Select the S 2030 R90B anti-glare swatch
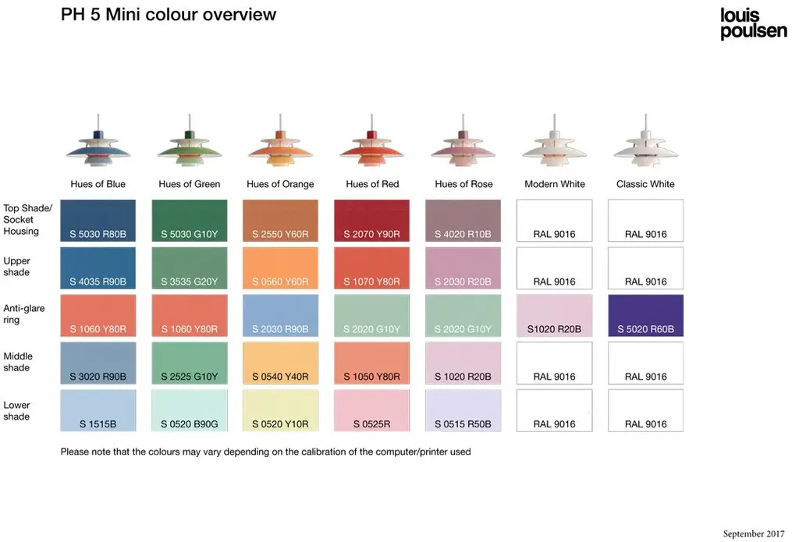The height and width of the screenshot is (542, 799). 281,315
